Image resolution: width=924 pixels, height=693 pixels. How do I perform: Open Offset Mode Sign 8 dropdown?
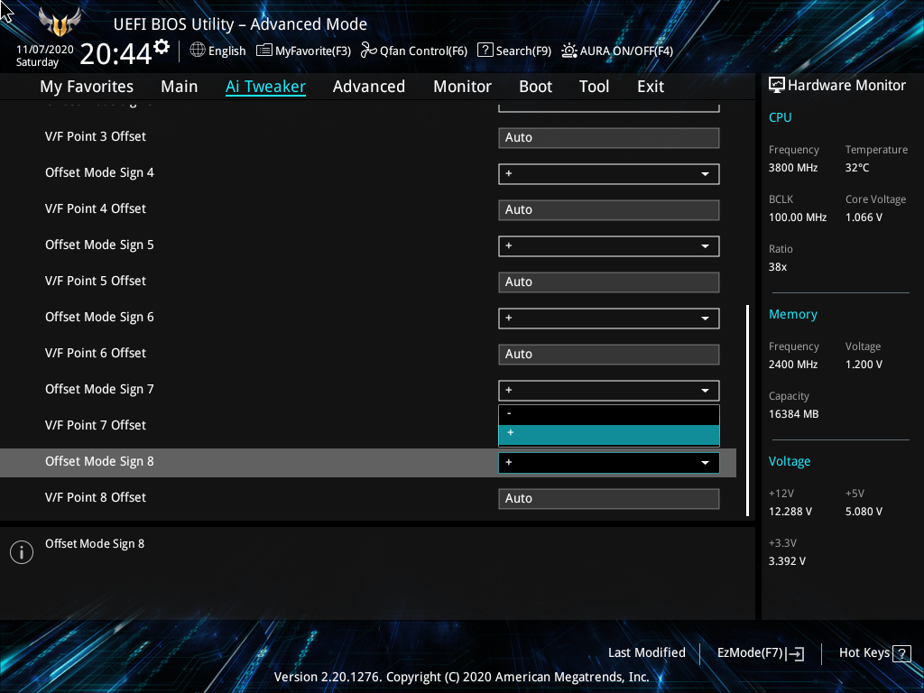pyautogui.click(x=609, y=463)
